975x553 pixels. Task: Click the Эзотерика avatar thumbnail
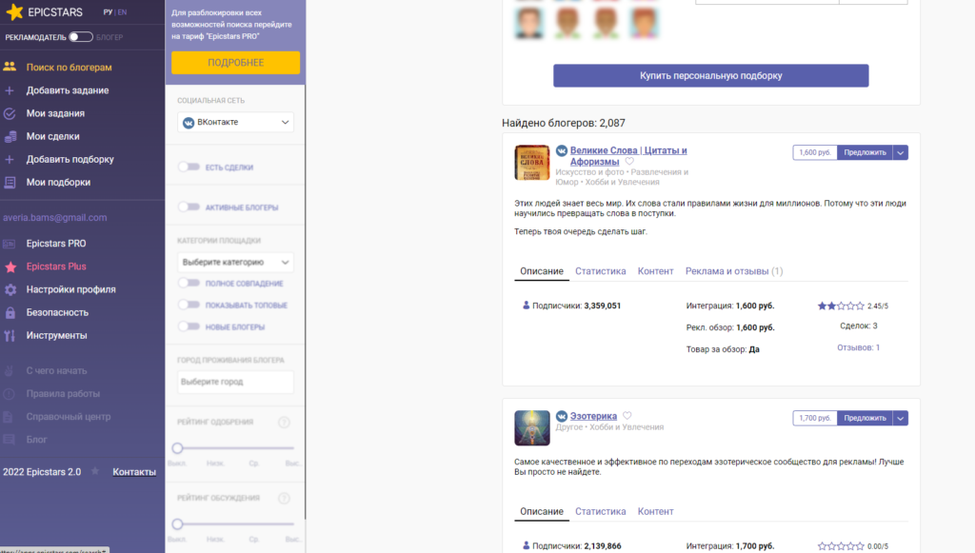[532, 428]
